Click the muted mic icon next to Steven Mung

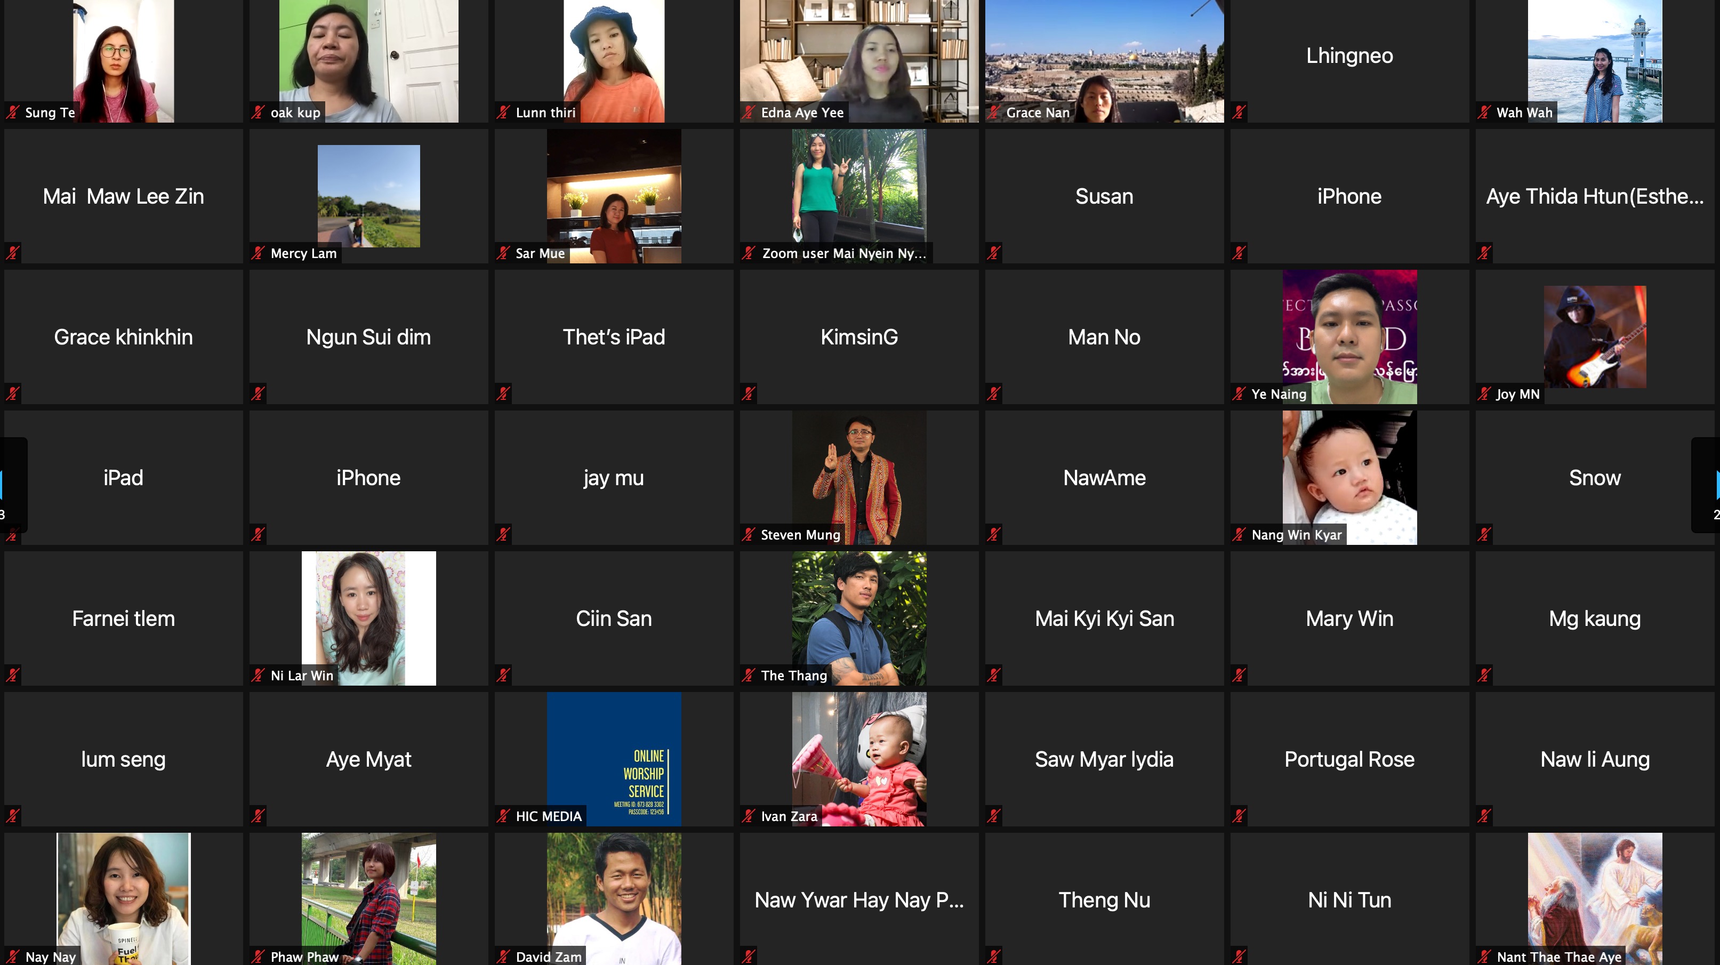click(749, 534)
